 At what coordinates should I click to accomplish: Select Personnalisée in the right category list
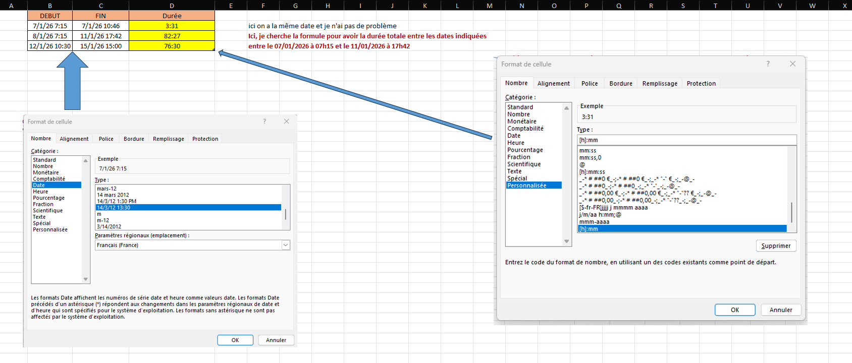[x=526, y=186]
